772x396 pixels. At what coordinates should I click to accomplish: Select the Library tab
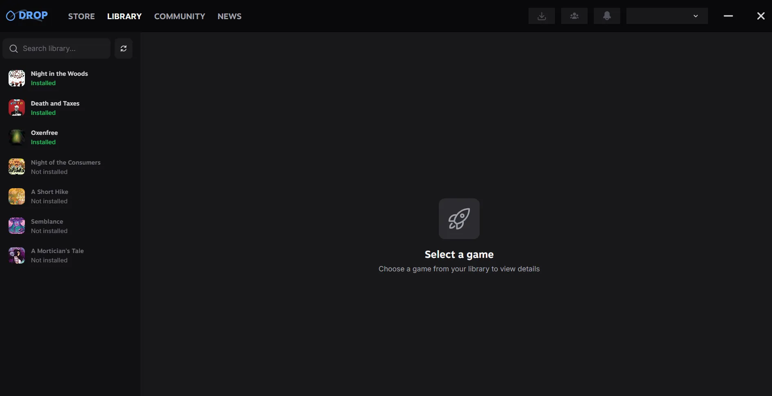(124, 16)
